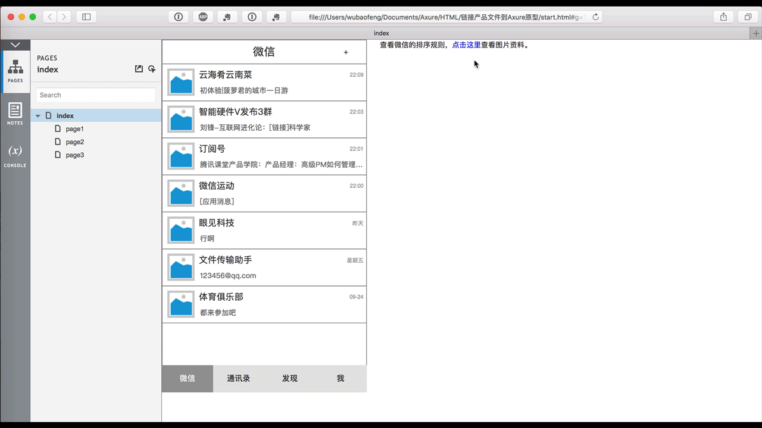Tap the plus icon in 微信 header
Image resolution: width=762 pixels, height=428 pixels.
tap(346, 52)
